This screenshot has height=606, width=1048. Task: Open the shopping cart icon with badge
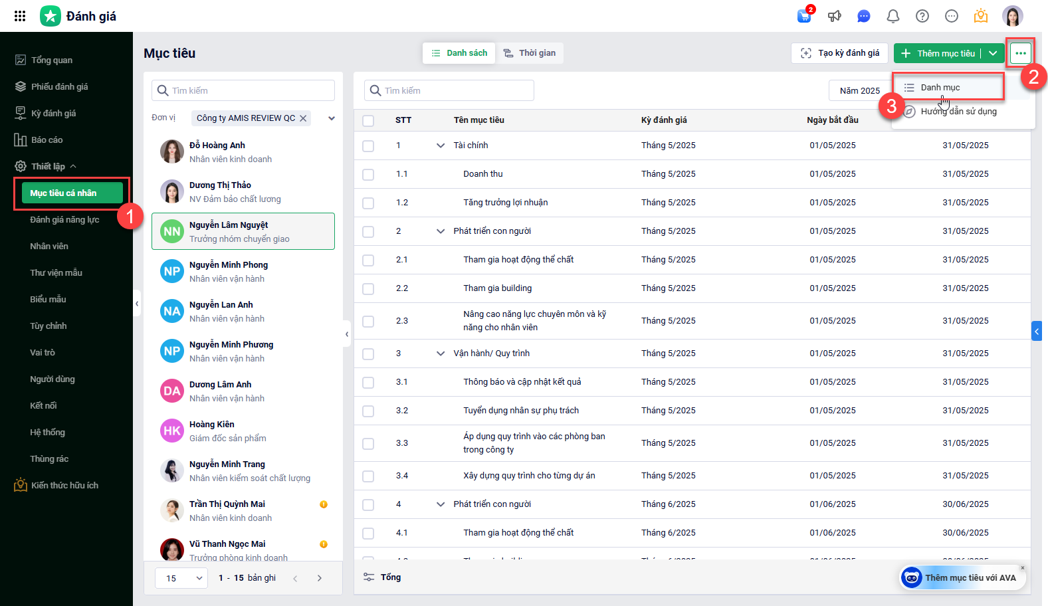click(804, 16)
